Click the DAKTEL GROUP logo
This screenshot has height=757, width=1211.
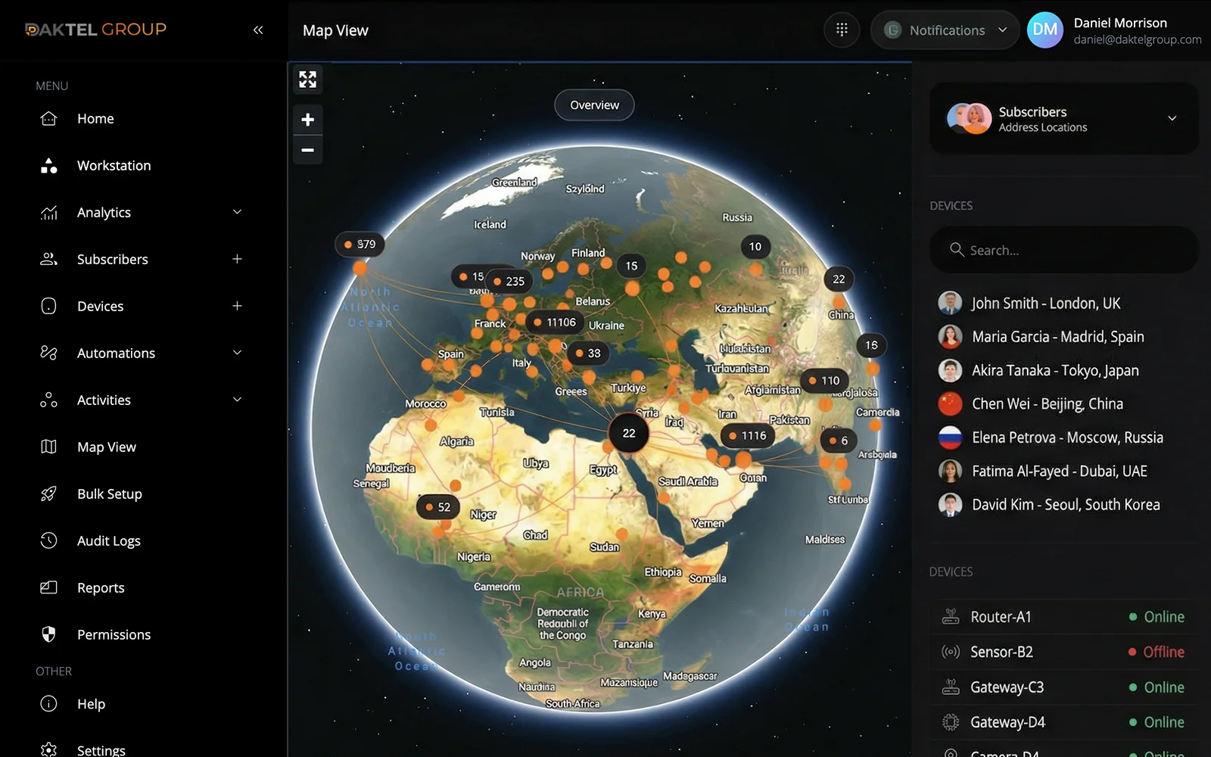[95, 30]
